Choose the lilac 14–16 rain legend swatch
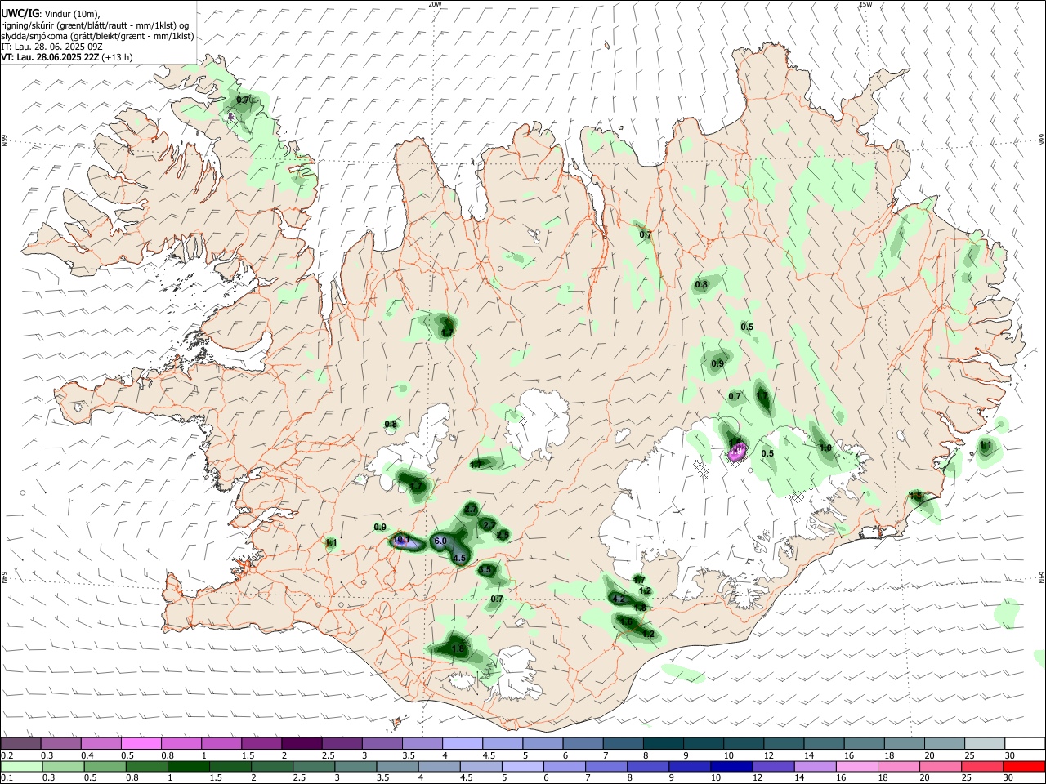This screenshot has width=1046, height=784. tap(815, 766)
